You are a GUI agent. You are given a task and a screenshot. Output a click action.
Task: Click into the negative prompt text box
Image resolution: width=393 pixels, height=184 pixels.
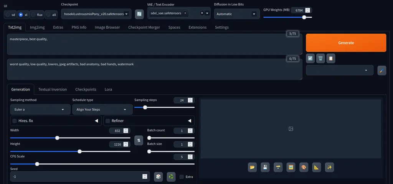(154, 69)
